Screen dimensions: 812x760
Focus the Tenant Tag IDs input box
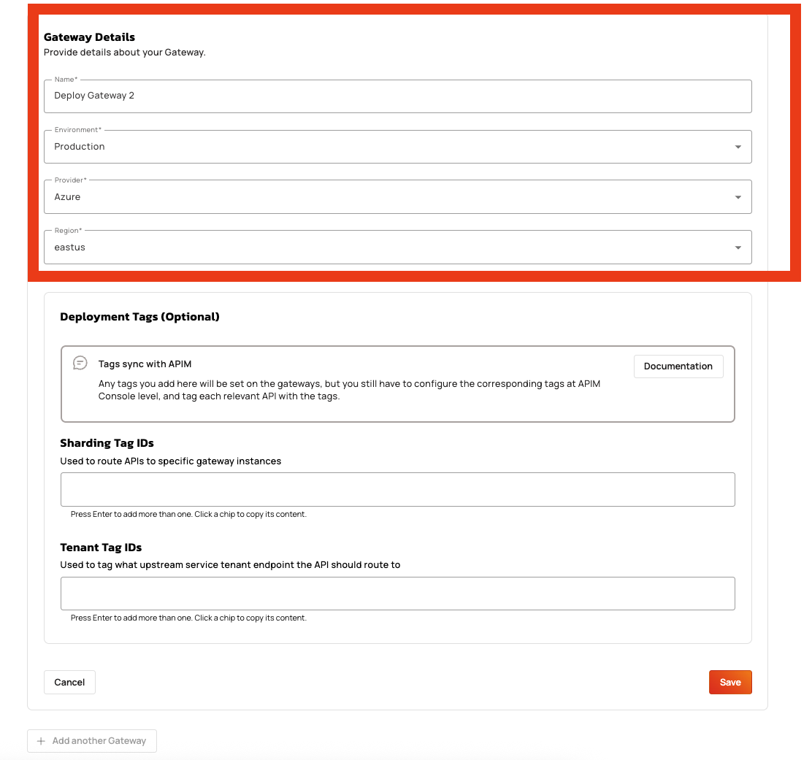pos(397,594)
